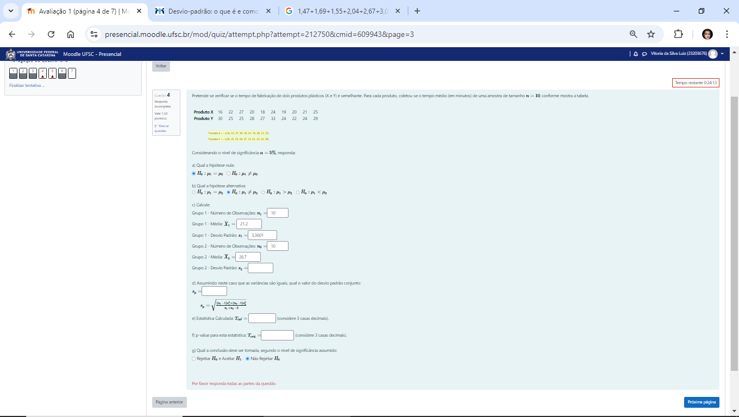Click the user profile avatar
The image size is (739, 417).
point(713,54)
